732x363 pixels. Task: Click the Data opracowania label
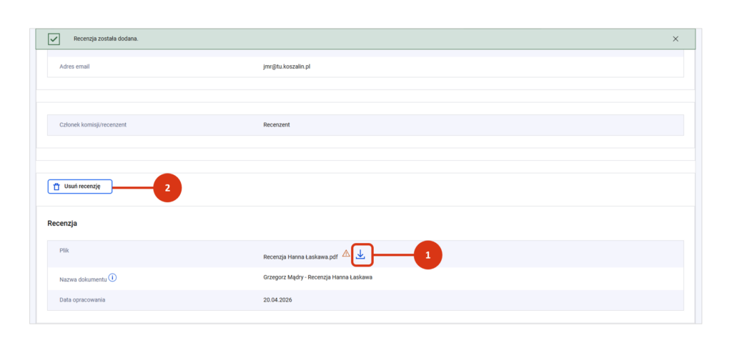pos(82,299)
